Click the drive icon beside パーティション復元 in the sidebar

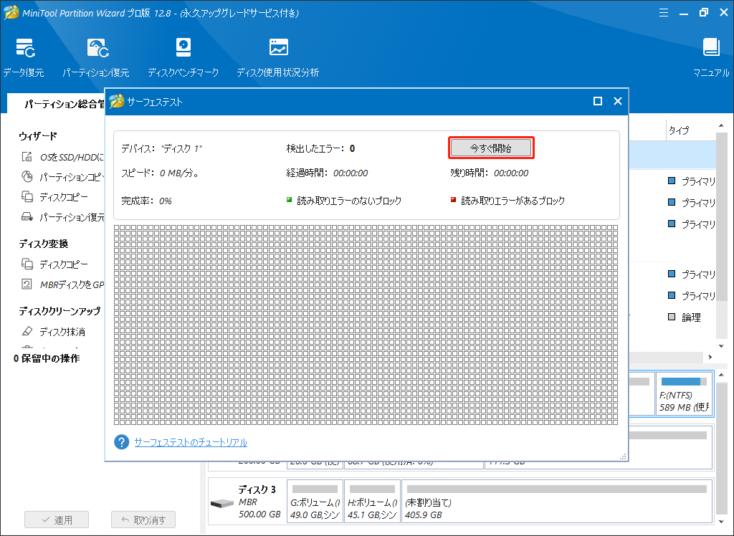point(27,216)
